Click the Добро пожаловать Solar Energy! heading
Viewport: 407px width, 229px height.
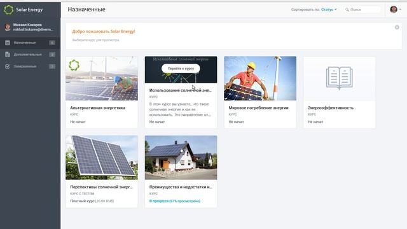(104, 31)
